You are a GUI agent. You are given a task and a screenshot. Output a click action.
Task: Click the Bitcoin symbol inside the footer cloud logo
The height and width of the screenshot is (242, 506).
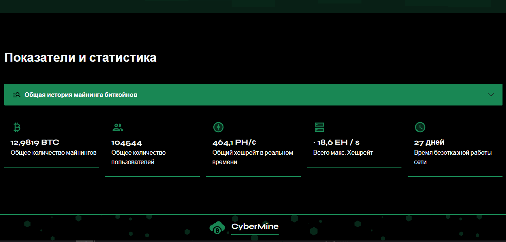217,230
